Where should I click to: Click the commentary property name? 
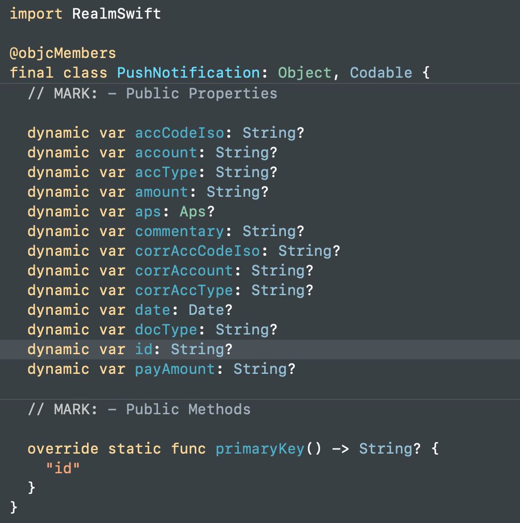point(179,231)
